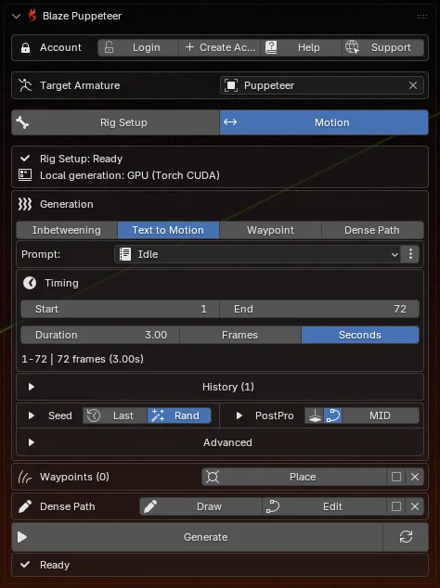Expand the Advanced settings section
Image resolution: width=440 pixels, height=588 pixels.
tap(220, 442)
